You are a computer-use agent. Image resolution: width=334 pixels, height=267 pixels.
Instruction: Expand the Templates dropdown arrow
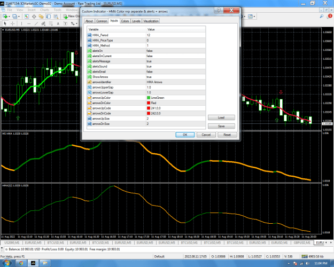[x=254, y=17]
